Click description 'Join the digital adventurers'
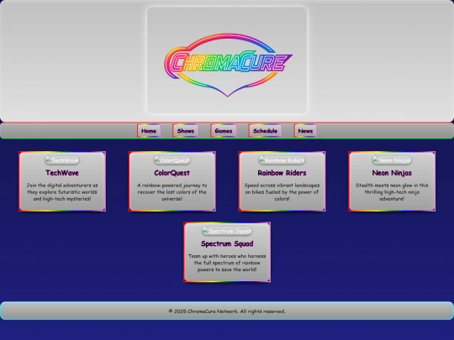 [x=62, y=192]
